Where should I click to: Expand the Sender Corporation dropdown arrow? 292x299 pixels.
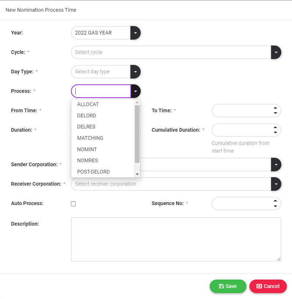pyautogui.click(x=276, y=164)
